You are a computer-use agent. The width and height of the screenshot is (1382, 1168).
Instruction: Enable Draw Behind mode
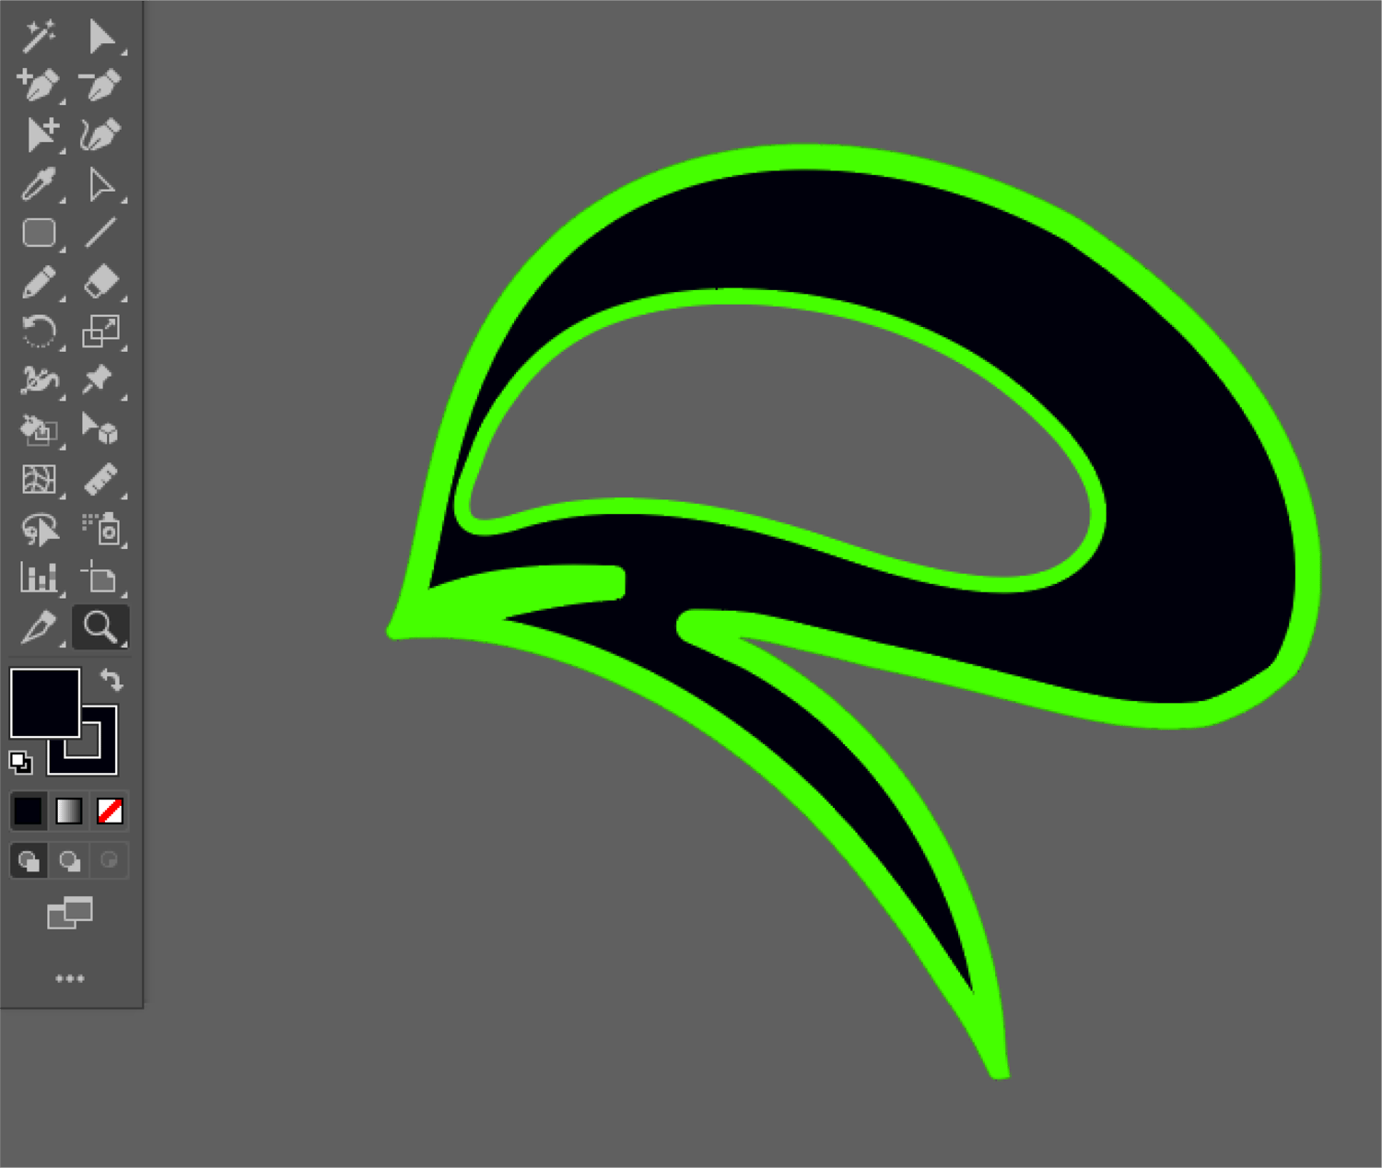69,861
